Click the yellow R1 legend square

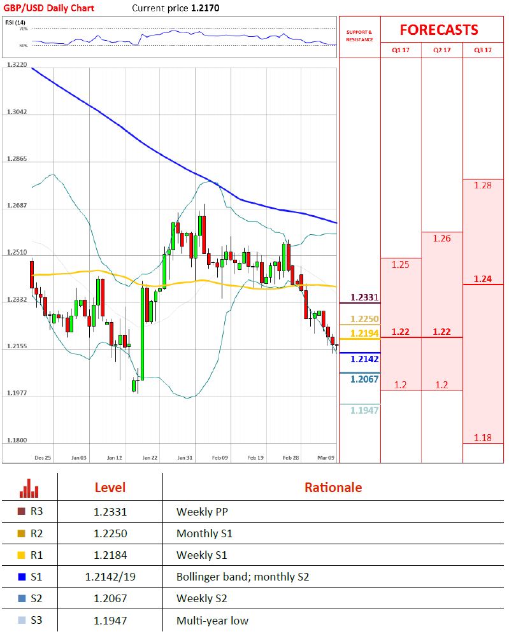pos(22,555)
